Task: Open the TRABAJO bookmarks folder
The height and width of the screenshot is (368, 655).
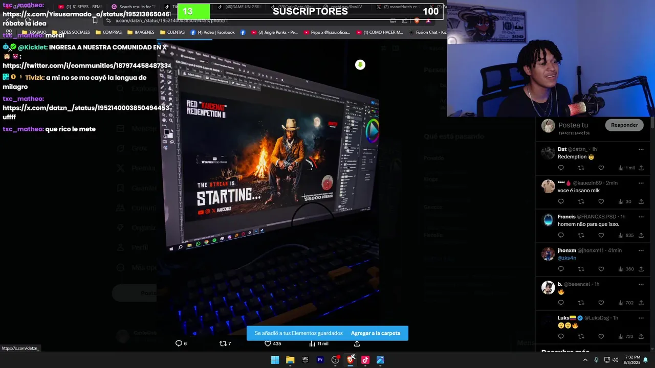Action: click(x=34, y=32)
